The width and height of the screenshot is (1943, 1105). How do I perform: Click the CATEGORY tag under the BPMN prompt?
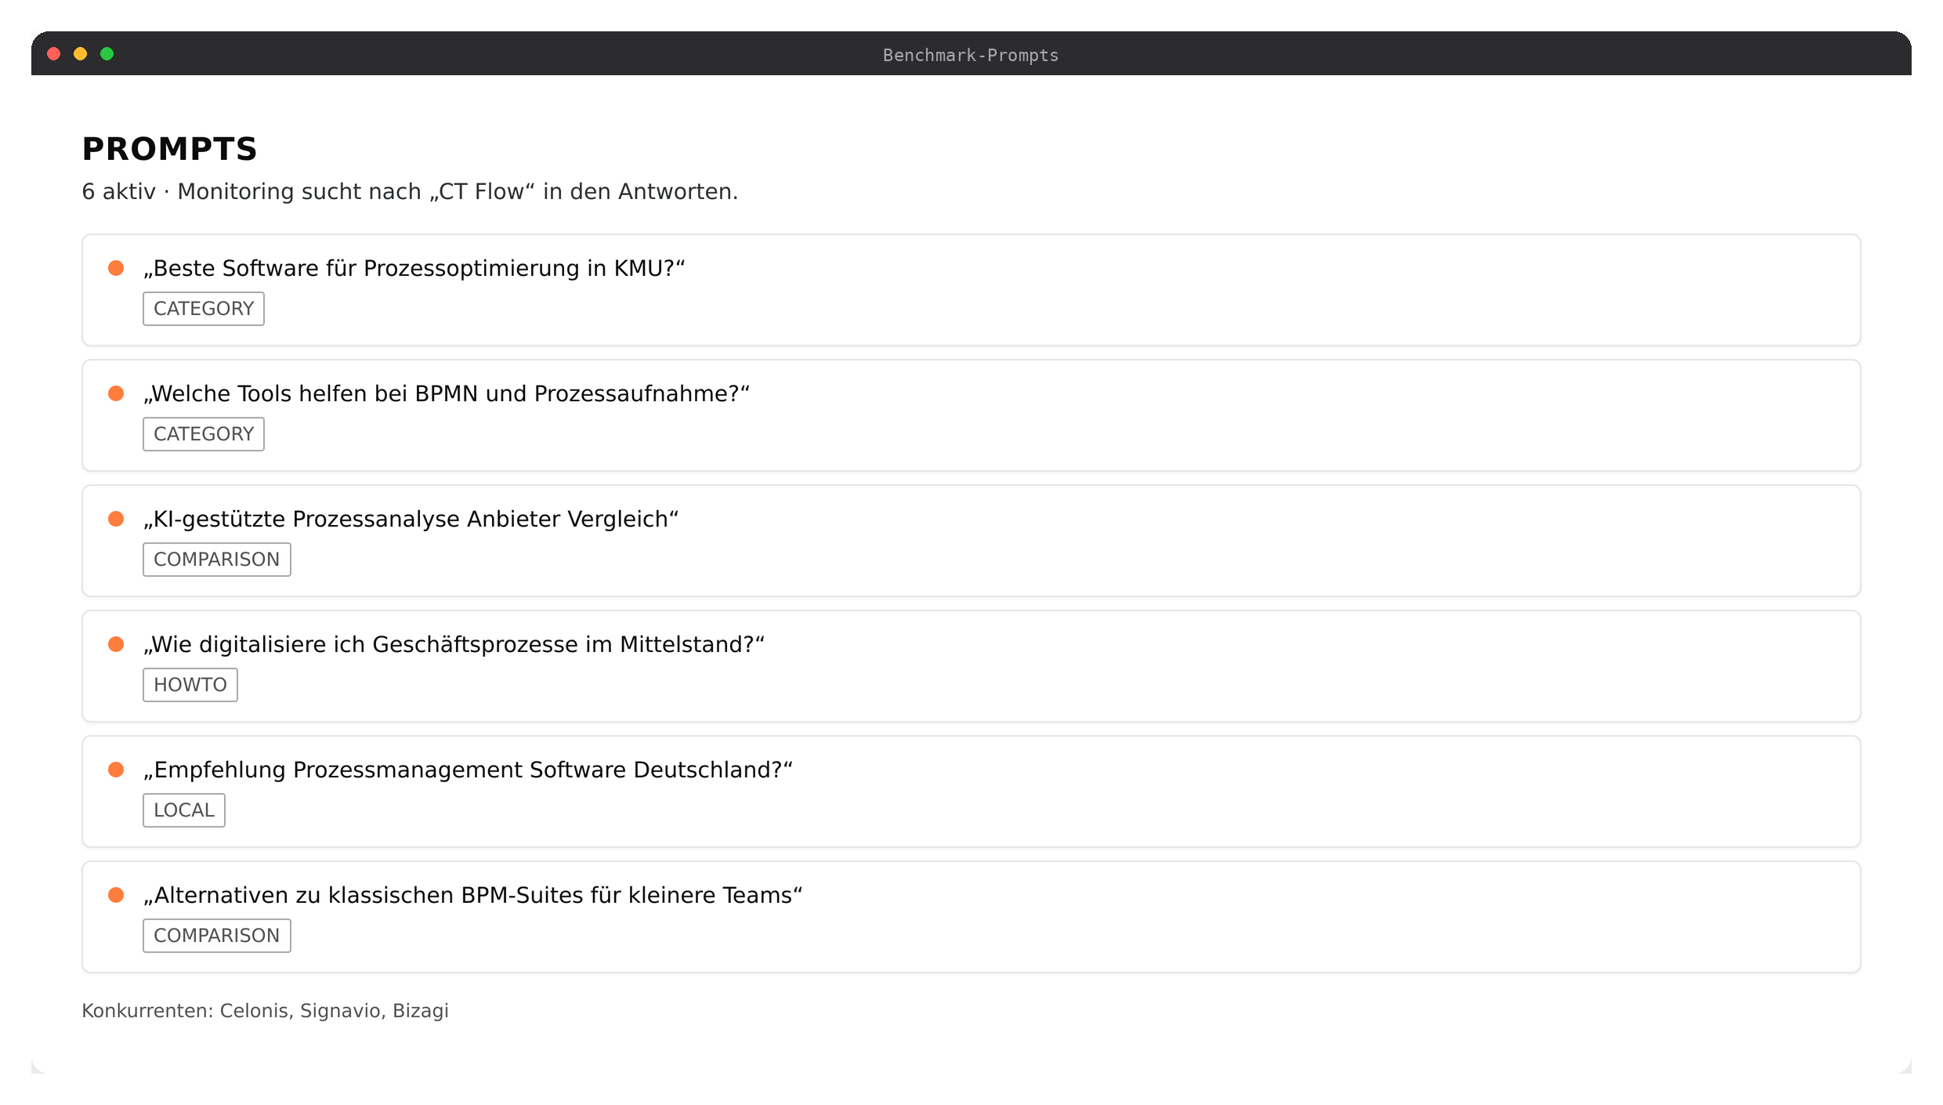[x=204, y=434]
